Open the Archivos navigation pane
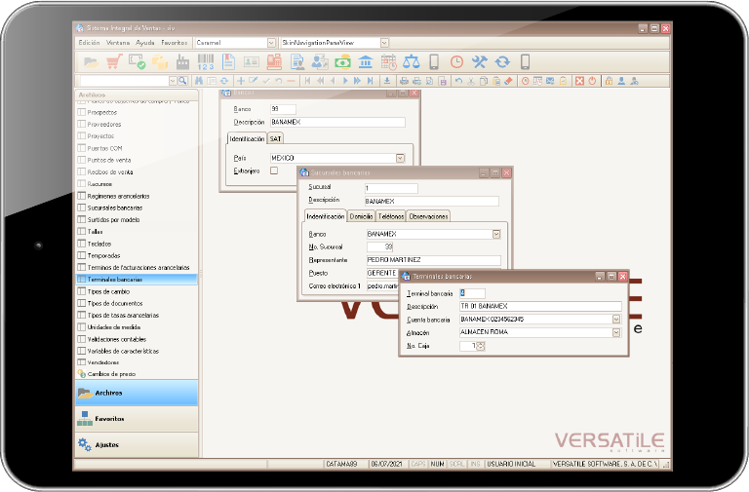The width and height of the screenshot is (749, 492). 137,393
